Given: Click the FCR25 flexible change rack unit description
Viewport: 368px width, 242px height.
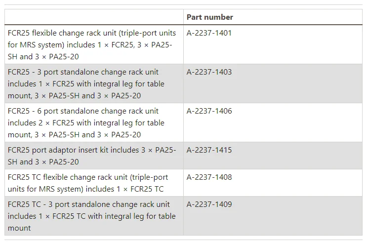Looking at the screenshot, I should (92, 44).
